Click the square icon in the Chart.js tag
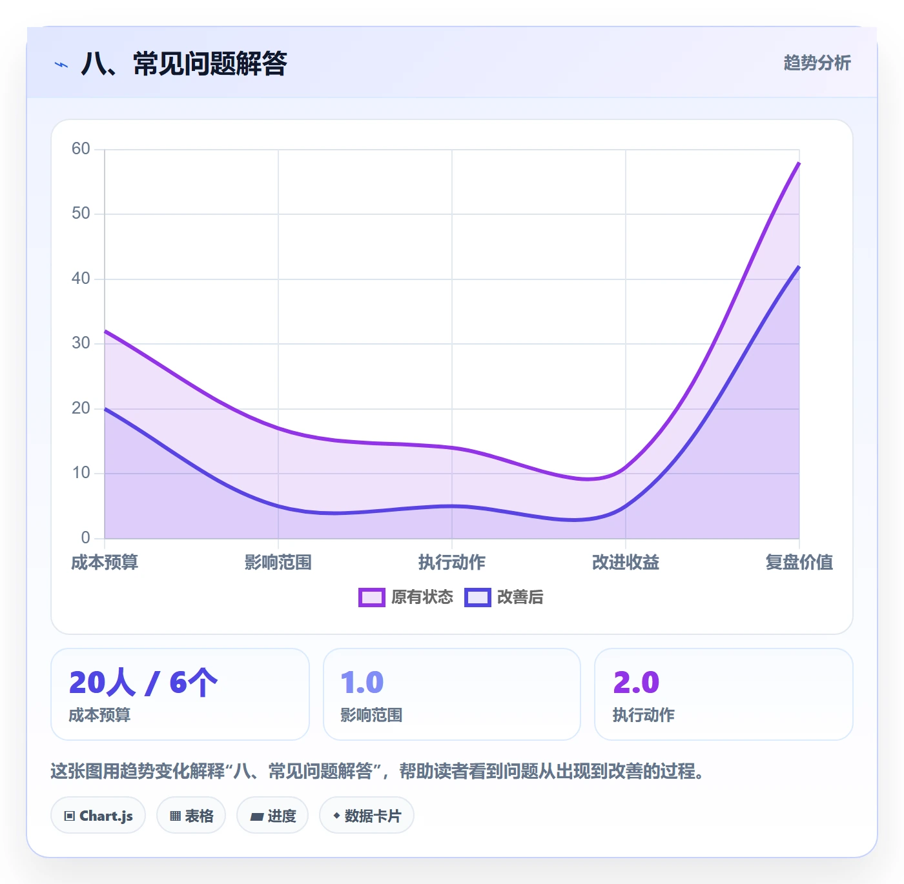The width and height of the screenshot is (904, 884). [69, 816]
